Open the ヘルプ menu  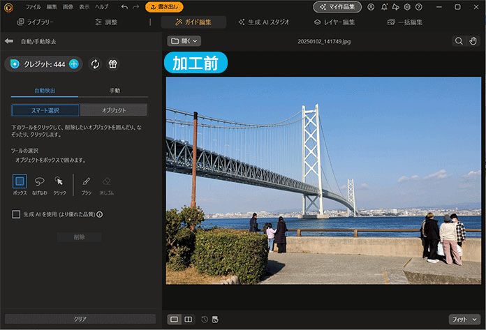[102, 7]
